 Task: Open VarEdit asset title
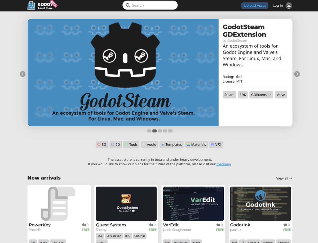click(171, 225)
